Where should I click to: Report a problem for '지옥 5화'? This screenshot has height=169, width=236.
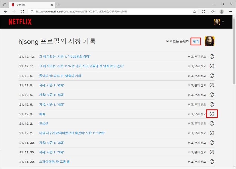click(197, 95)
